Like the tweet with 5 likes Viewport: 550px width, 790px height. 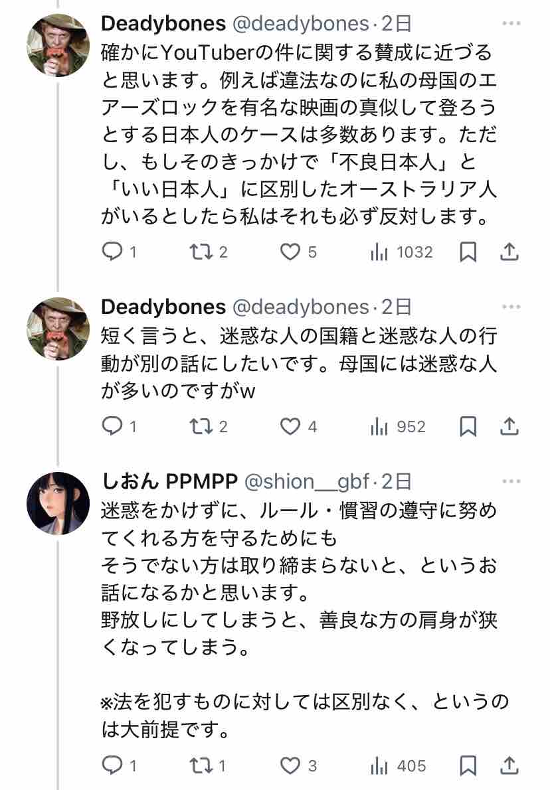click(x=290, y=252)
